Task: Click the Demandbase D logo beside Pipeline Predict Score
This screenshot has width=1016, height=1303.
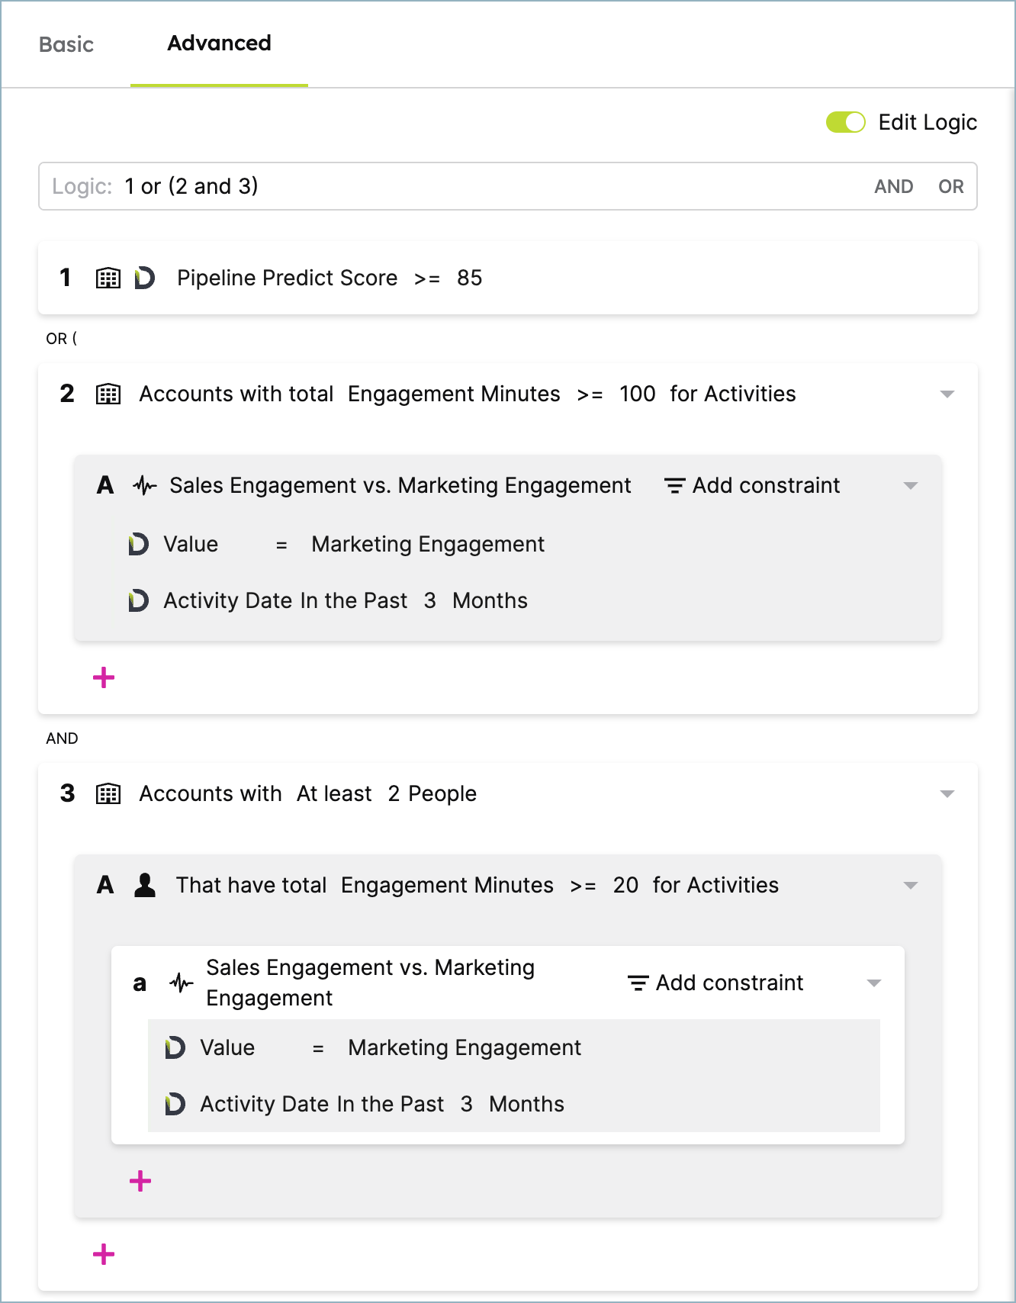Action: coord(144,278)
